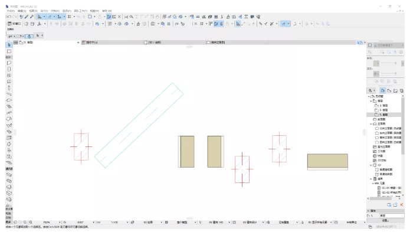Select the Marquee tool in the toolbox

point(9,51)
